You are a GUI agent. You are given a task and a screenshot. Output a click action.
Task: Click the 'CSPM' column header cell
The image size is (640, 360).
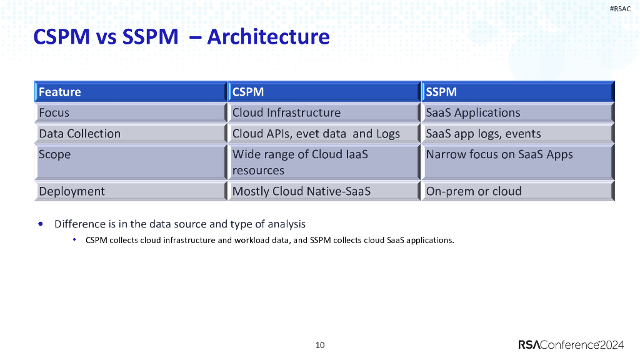pyautogui.click(x=324, y=91)
